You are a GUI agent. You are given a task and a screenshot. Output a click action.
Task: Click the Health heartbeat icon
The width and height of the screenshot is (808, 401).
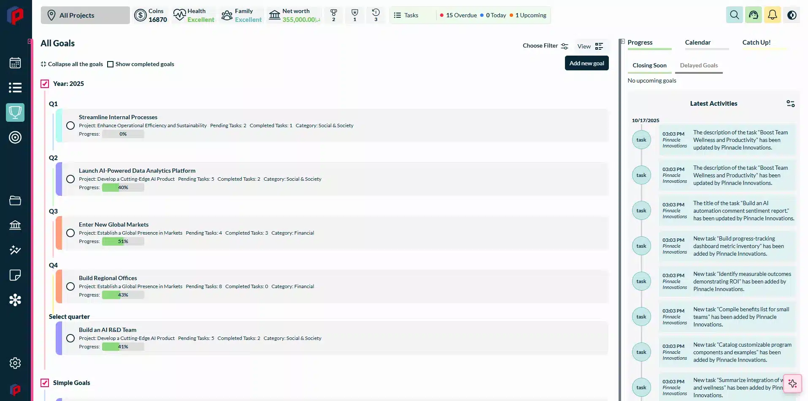[x=180, y=15]
